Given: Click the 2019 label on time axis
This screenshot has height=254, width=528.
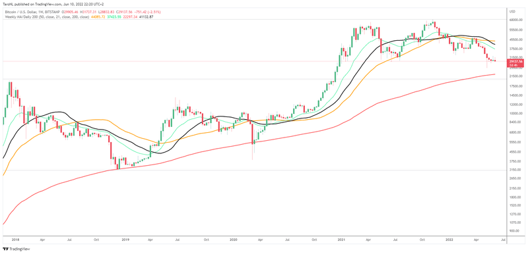Looking at the screenshot, I should [x=125, y=240].
